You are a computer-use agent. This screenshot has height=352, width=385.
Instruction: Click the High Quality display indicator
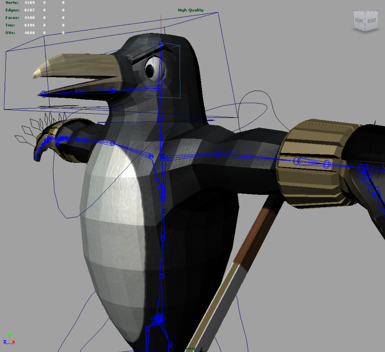point(190,10)
